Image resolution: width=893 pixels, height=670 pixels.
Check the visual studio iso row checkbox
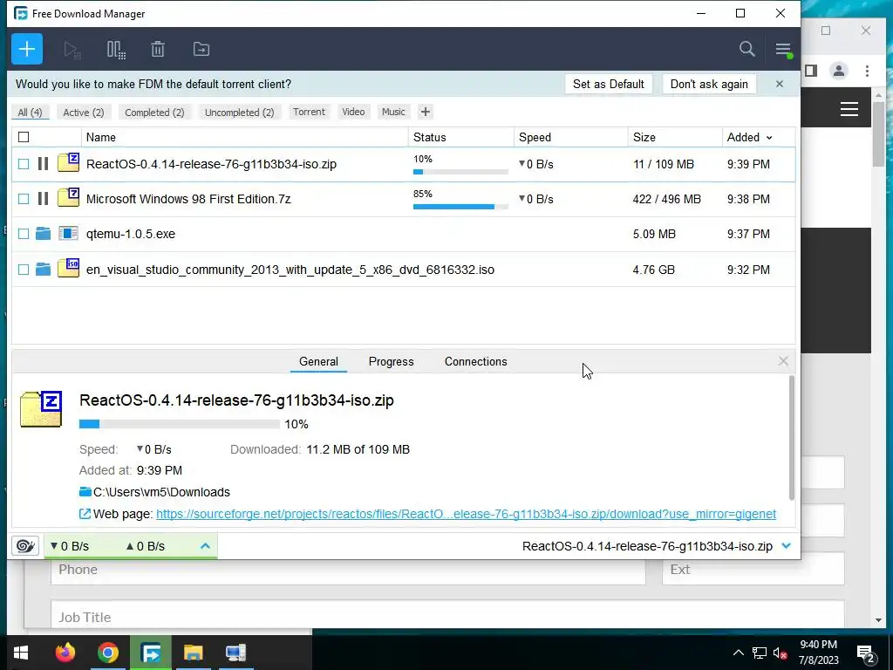[24, 270]
